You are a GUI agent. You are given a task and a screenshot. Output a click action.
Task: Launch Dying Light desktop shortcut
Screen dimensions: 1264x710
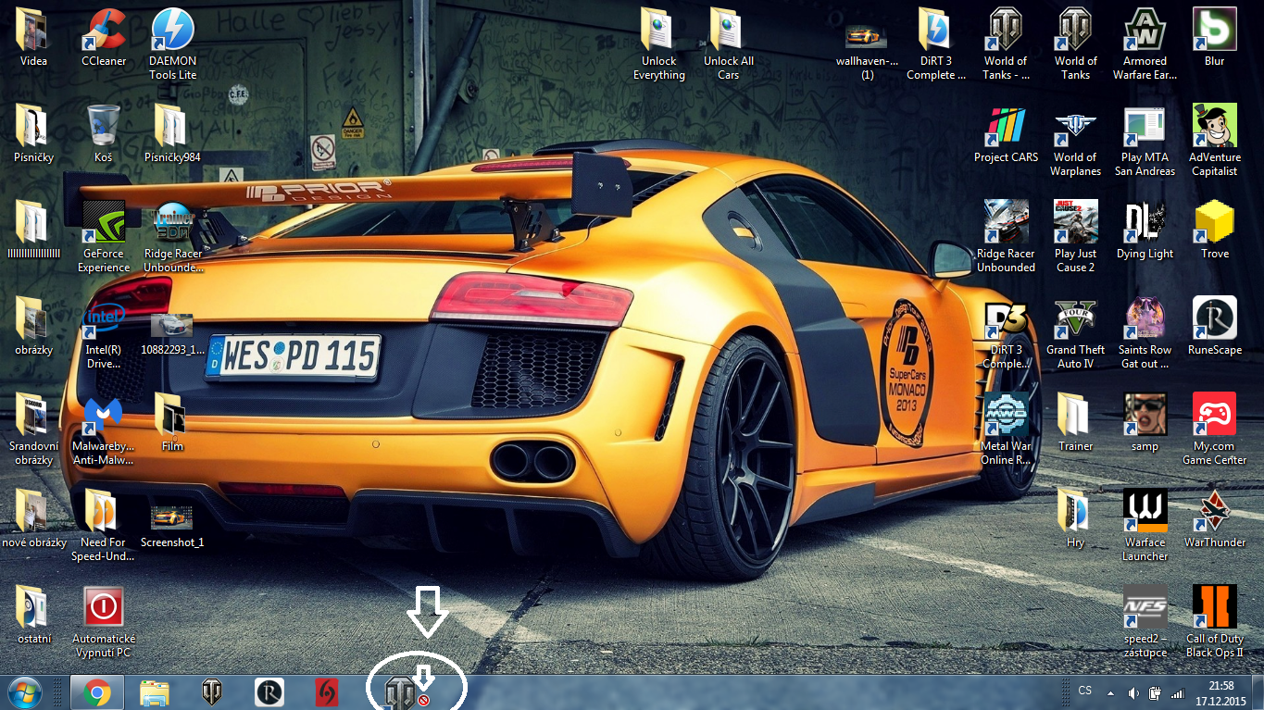click(1145, 223)
